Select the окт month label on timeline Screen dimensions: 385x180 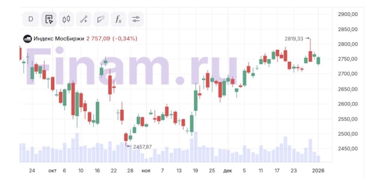click(x=52, y=171)
